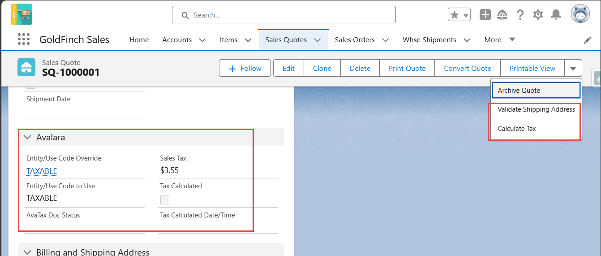Click the Printable View button

point(532,68)
